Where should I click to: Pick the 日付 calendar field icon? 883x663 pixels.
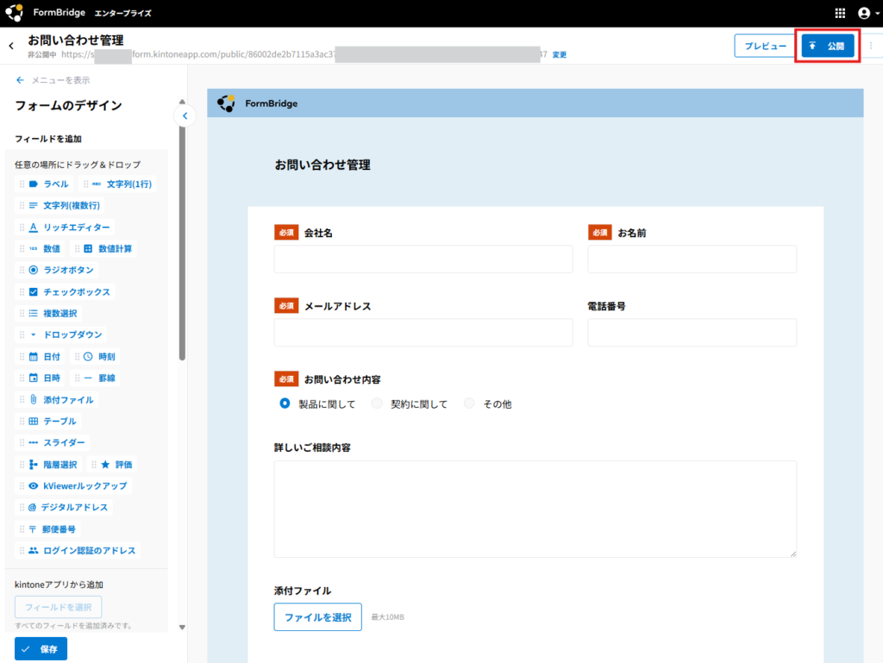[34, 357]
